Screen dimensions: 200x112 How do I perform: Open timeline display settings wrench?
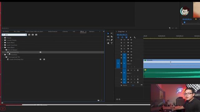pyautogui.click(x=135, y=37)
